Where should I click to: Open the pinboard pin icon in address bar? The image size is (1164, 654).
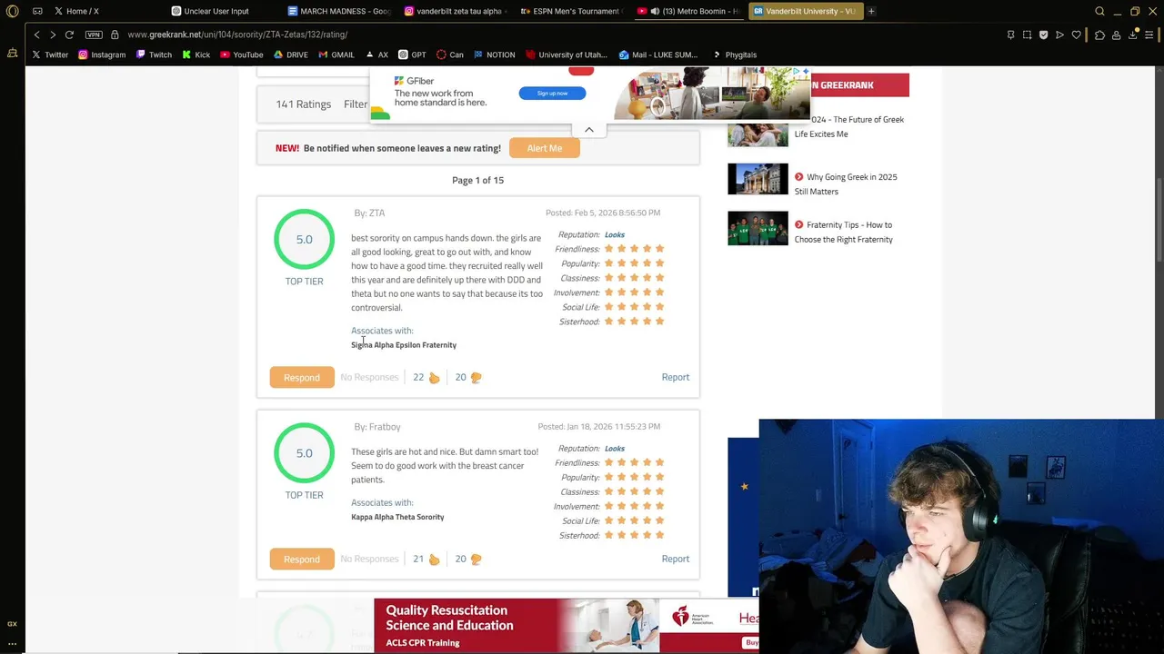[x=1010, y=35]
